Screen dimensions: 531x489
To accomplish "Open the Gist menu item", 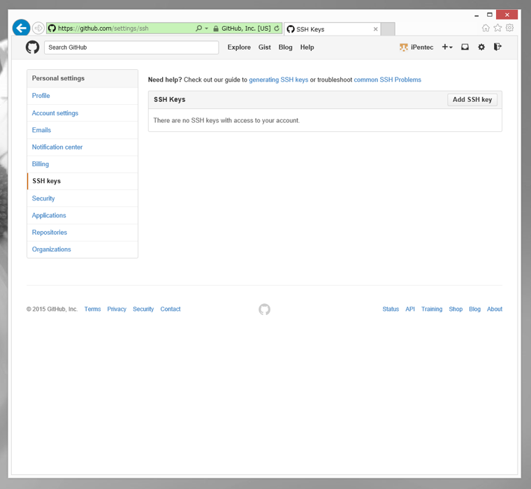I will coord(265,48).
